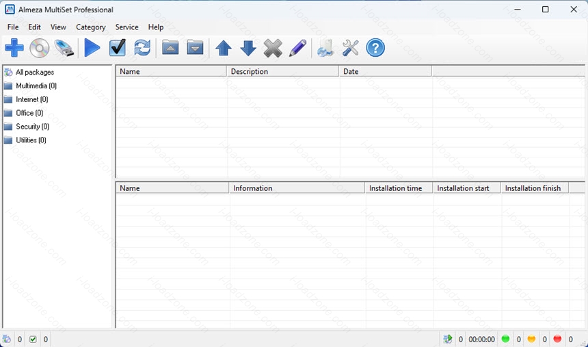Delete package using the gray X icon
This screenshot has height=347, width=588.
[273, 48]
